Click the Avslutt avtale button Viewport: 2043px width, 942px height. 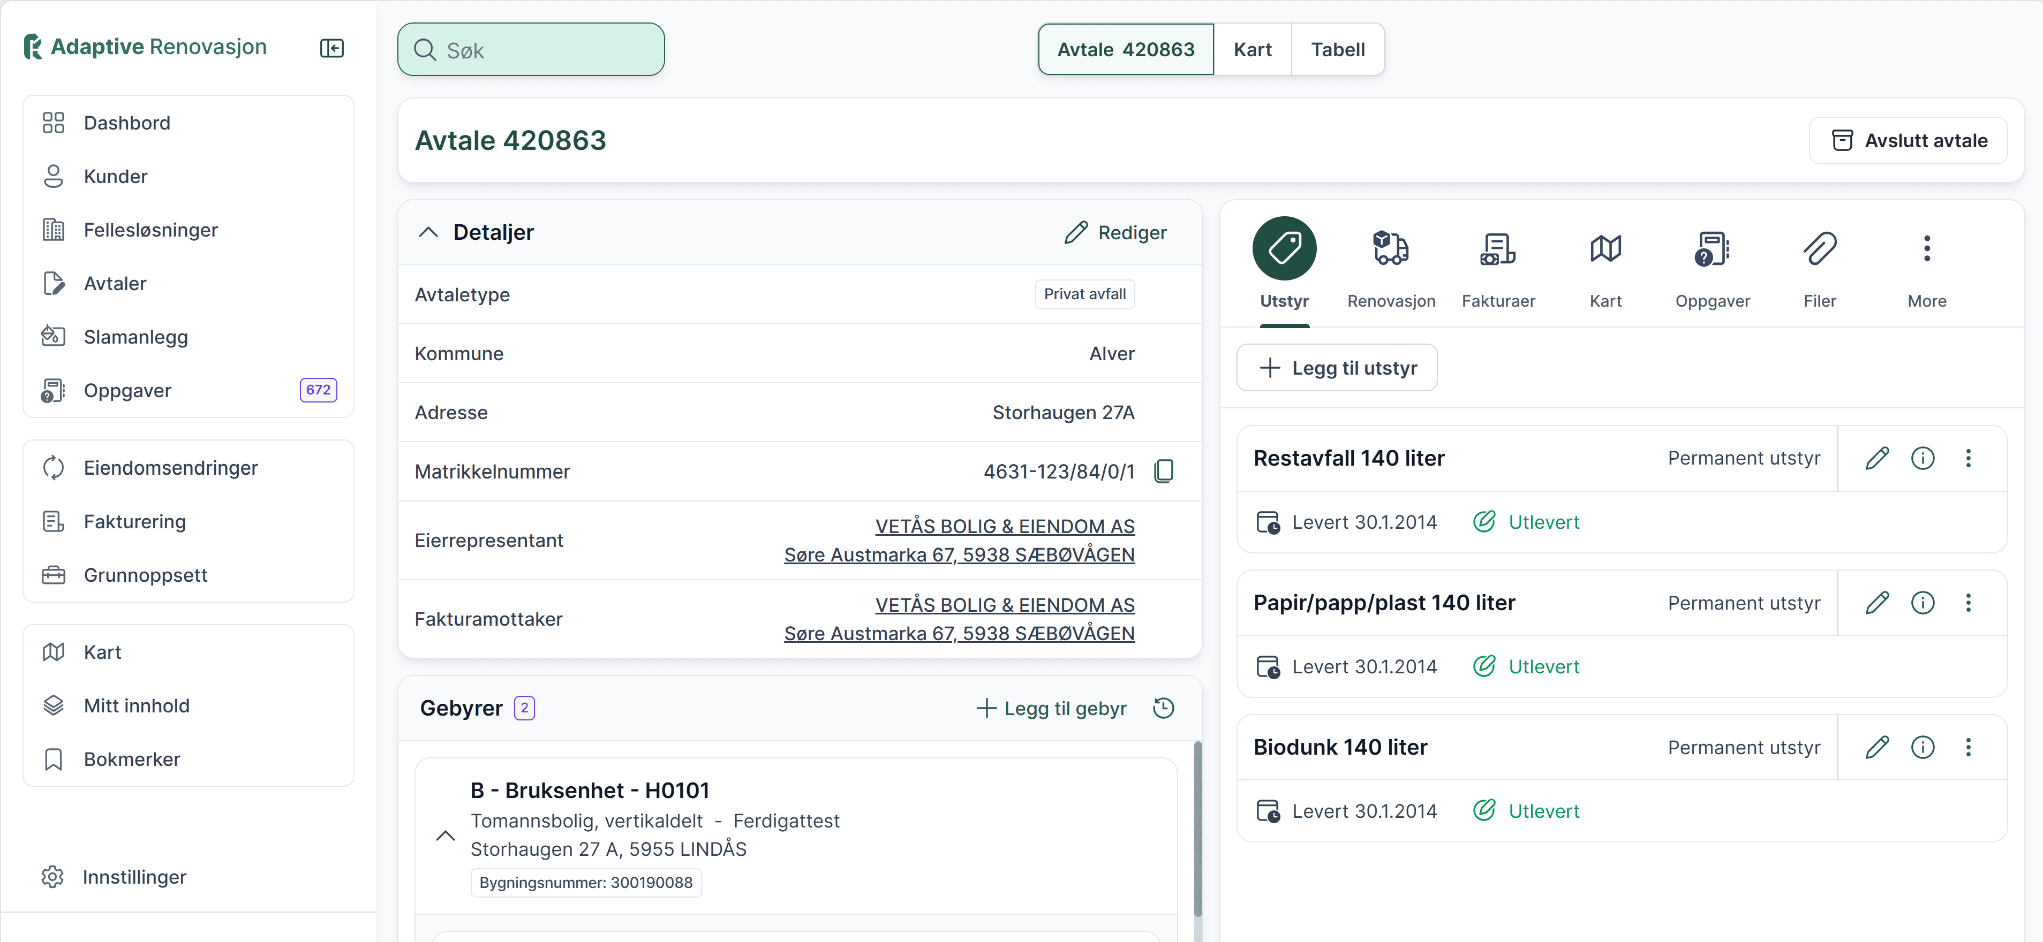pyautogui.click(x=1908, y=141)
